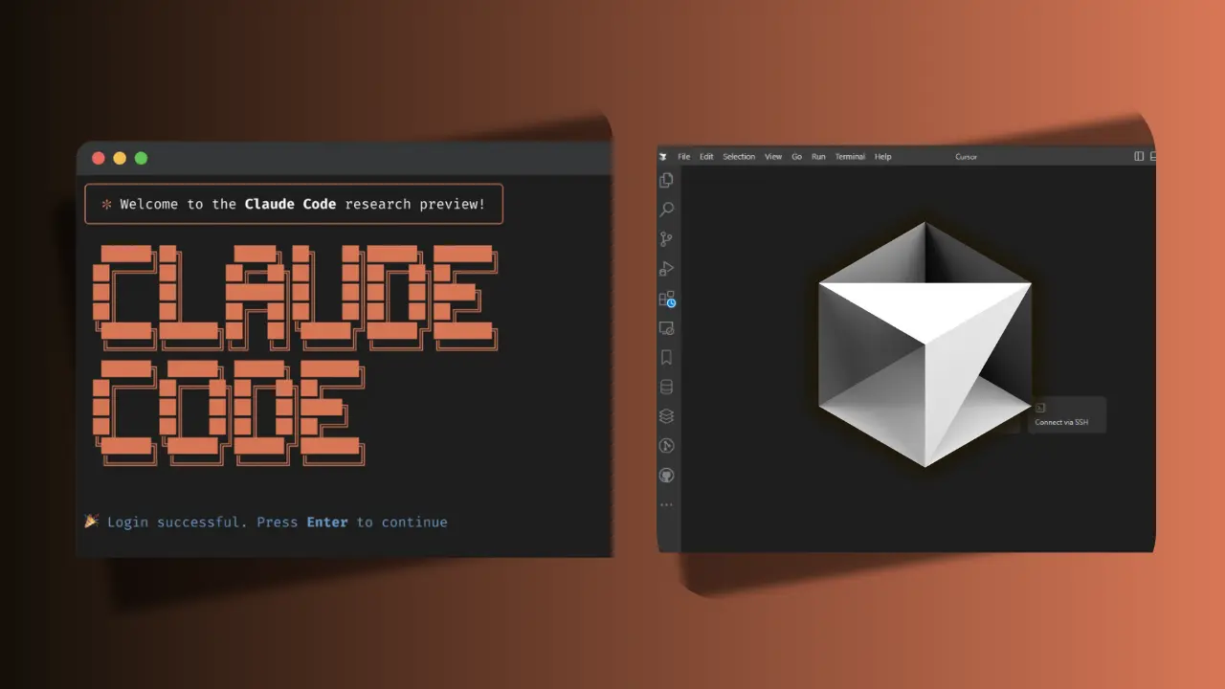1225x689 pixels.
Task: Open the File menu
Action: point(683,156)
